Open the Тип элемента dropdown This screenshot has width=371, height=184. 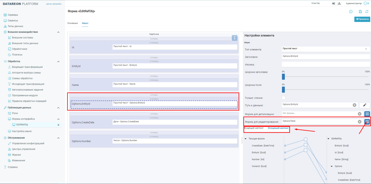click(x=325, y=49)
